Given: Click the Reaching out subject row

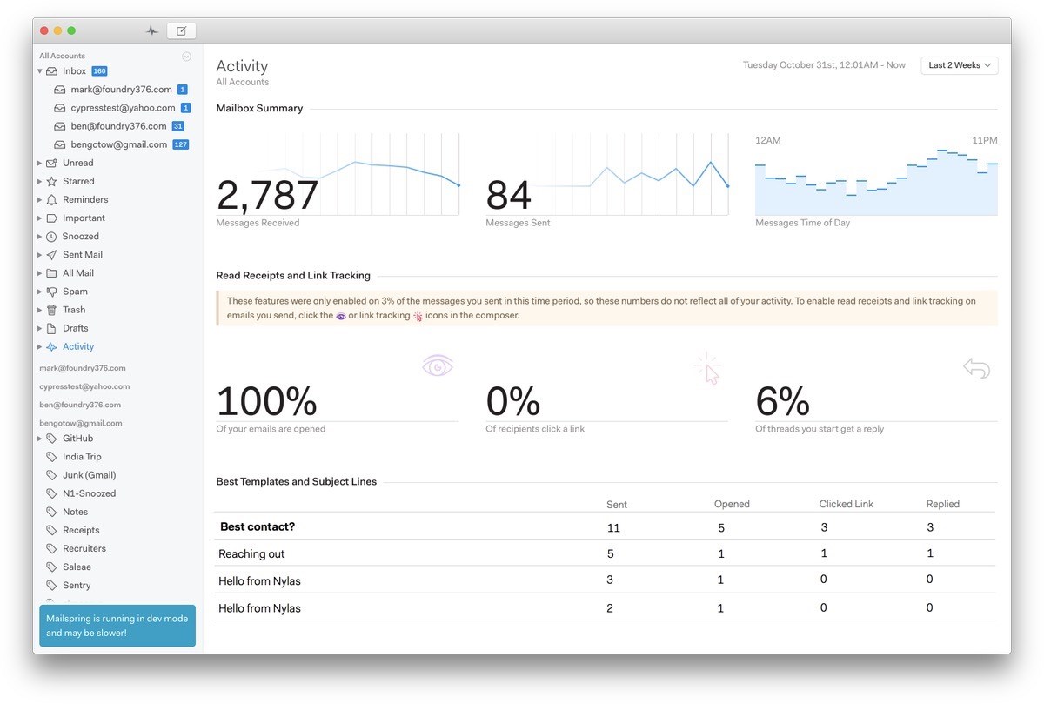Looking at the screenshot, I should tap(251, 553).
